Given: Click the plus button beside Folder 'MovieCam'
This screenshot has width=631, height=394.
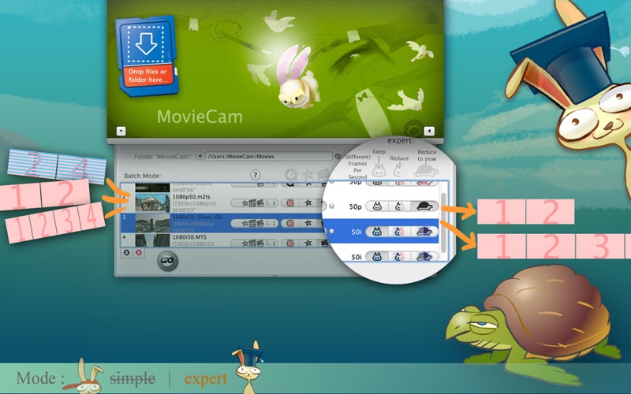Looking at the screenshot, I should (200, 156).
